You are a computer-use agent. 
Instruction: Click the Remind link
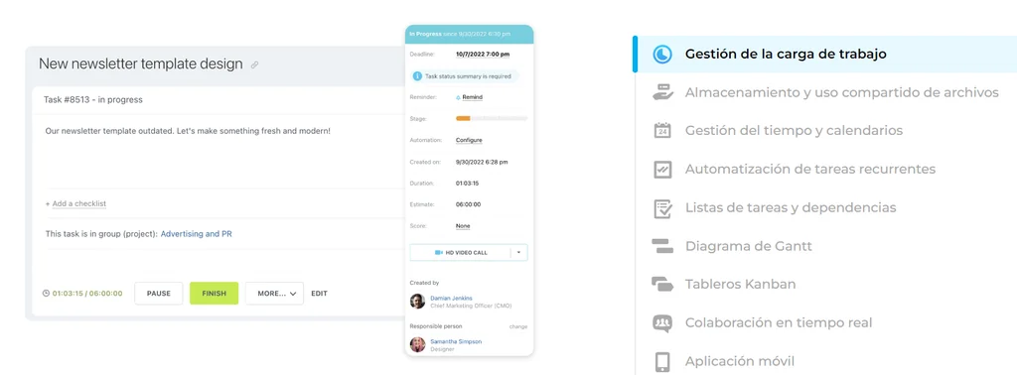click(x=472, y=97)
